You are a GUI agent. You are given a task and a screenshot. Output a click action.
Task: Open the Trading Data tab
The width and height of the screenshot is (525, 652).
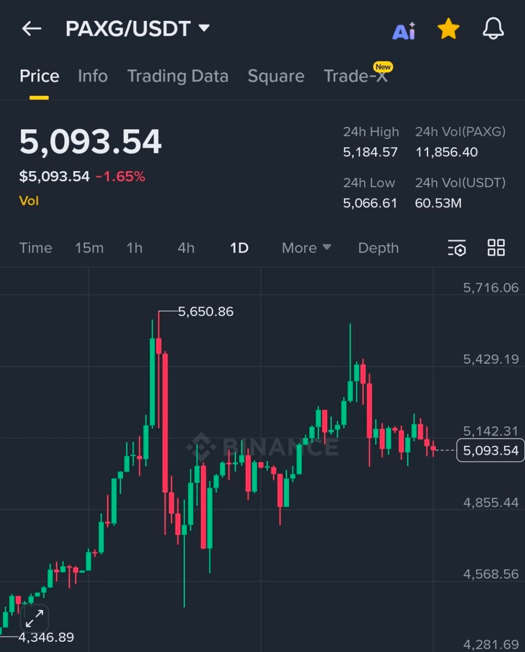click(177, 76)
